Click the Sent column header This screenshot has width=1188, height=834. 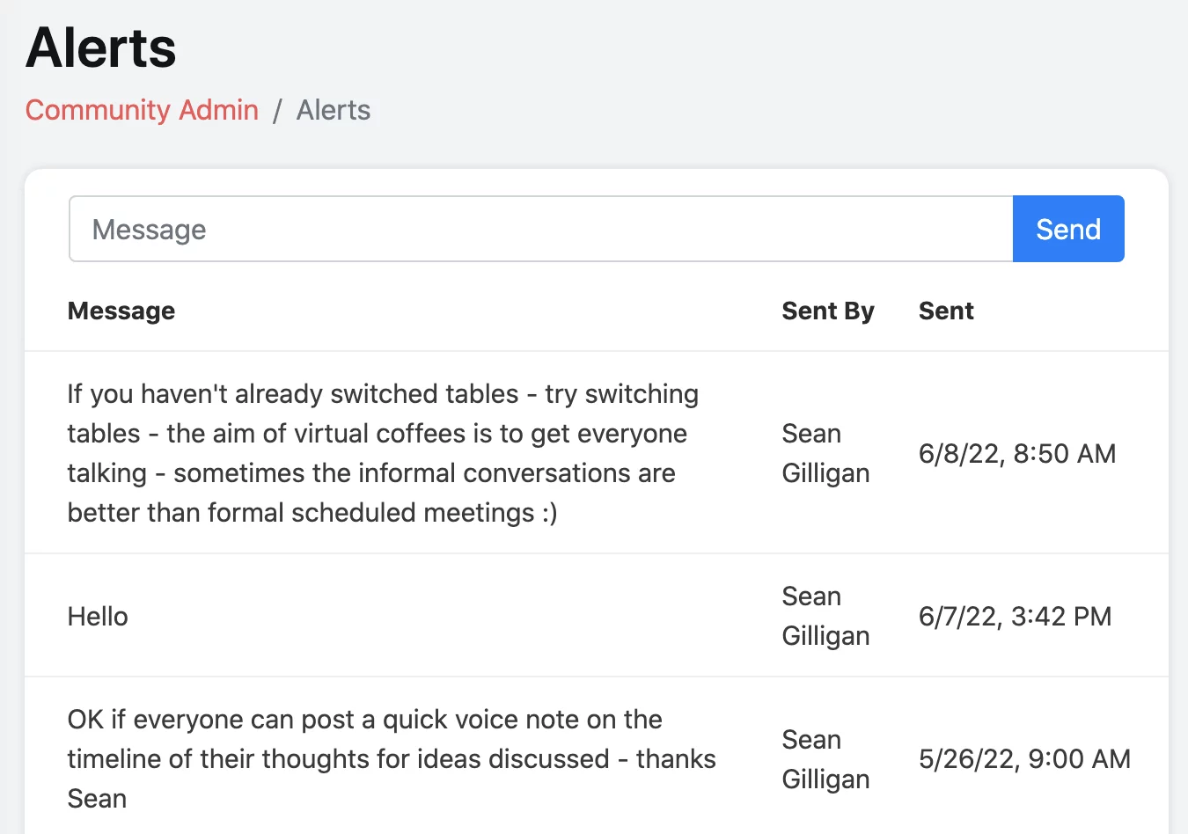[946, 311]
